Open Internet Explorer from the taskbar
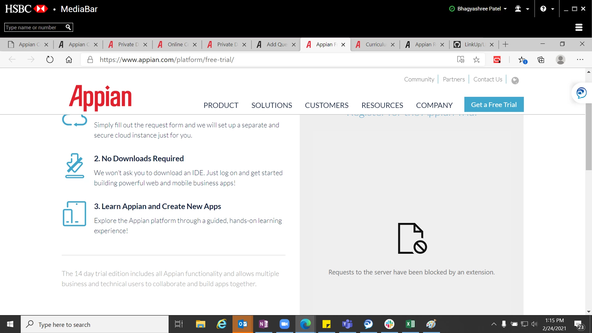Image resolution: width=592 pixels, height=333 pixels. point(221,324)
